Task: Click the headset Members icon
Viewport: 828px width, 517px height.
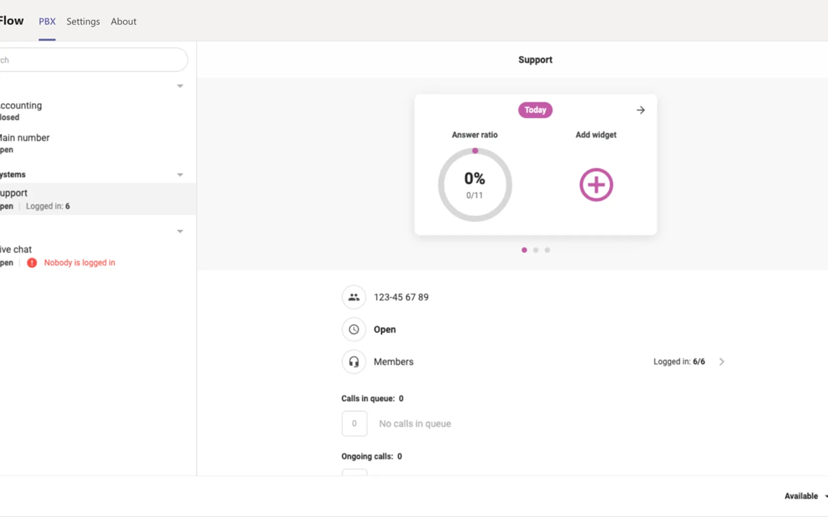Action: (x=354, y=362)
